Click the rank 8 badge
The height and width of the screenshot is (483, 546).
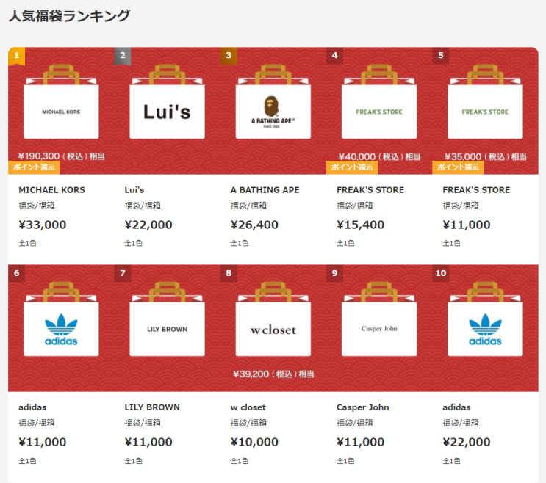tap(229, 273)
